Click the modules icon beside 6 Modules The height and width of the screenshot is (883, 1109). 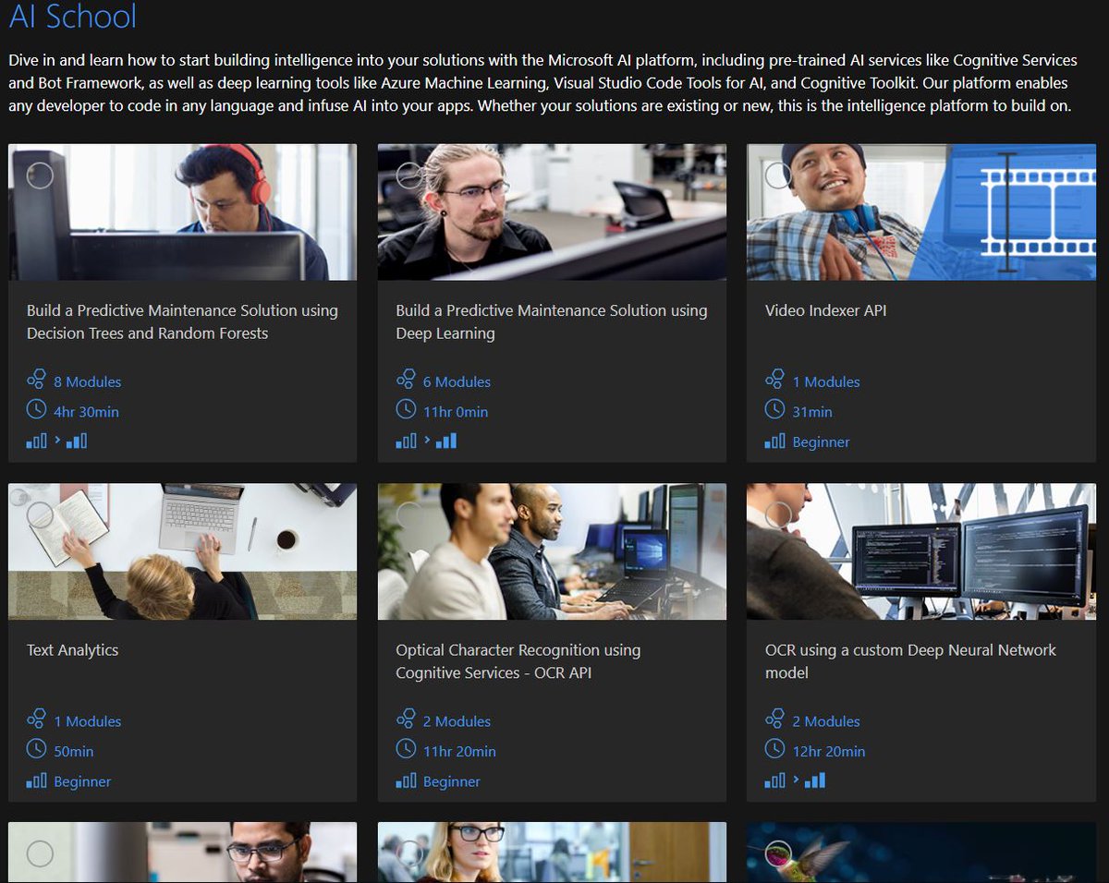pos(406,380)
